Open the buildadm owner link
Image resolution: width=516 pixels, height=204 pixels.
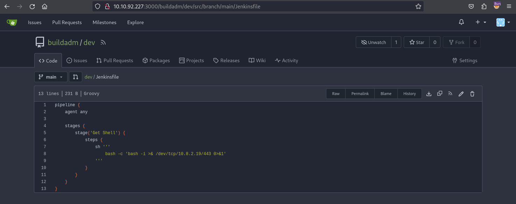pos(63,43)
